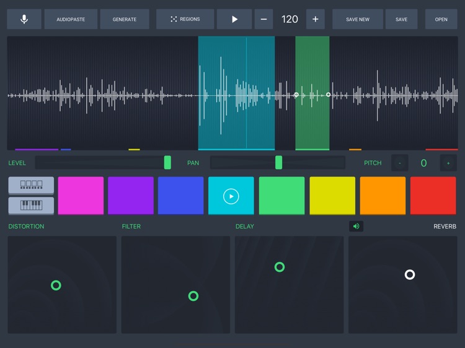
Task: Select the green waveform region
Action: 312,93
